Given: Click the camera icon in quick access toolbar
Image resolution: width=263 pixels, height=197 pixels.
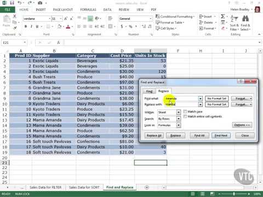Looking at the screenshot, I should click(x=40, y=3).
